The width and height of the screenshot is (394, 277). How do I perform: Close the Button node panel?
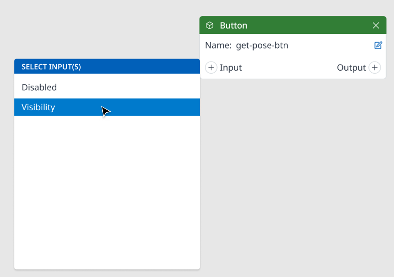[x=376, y=26]
